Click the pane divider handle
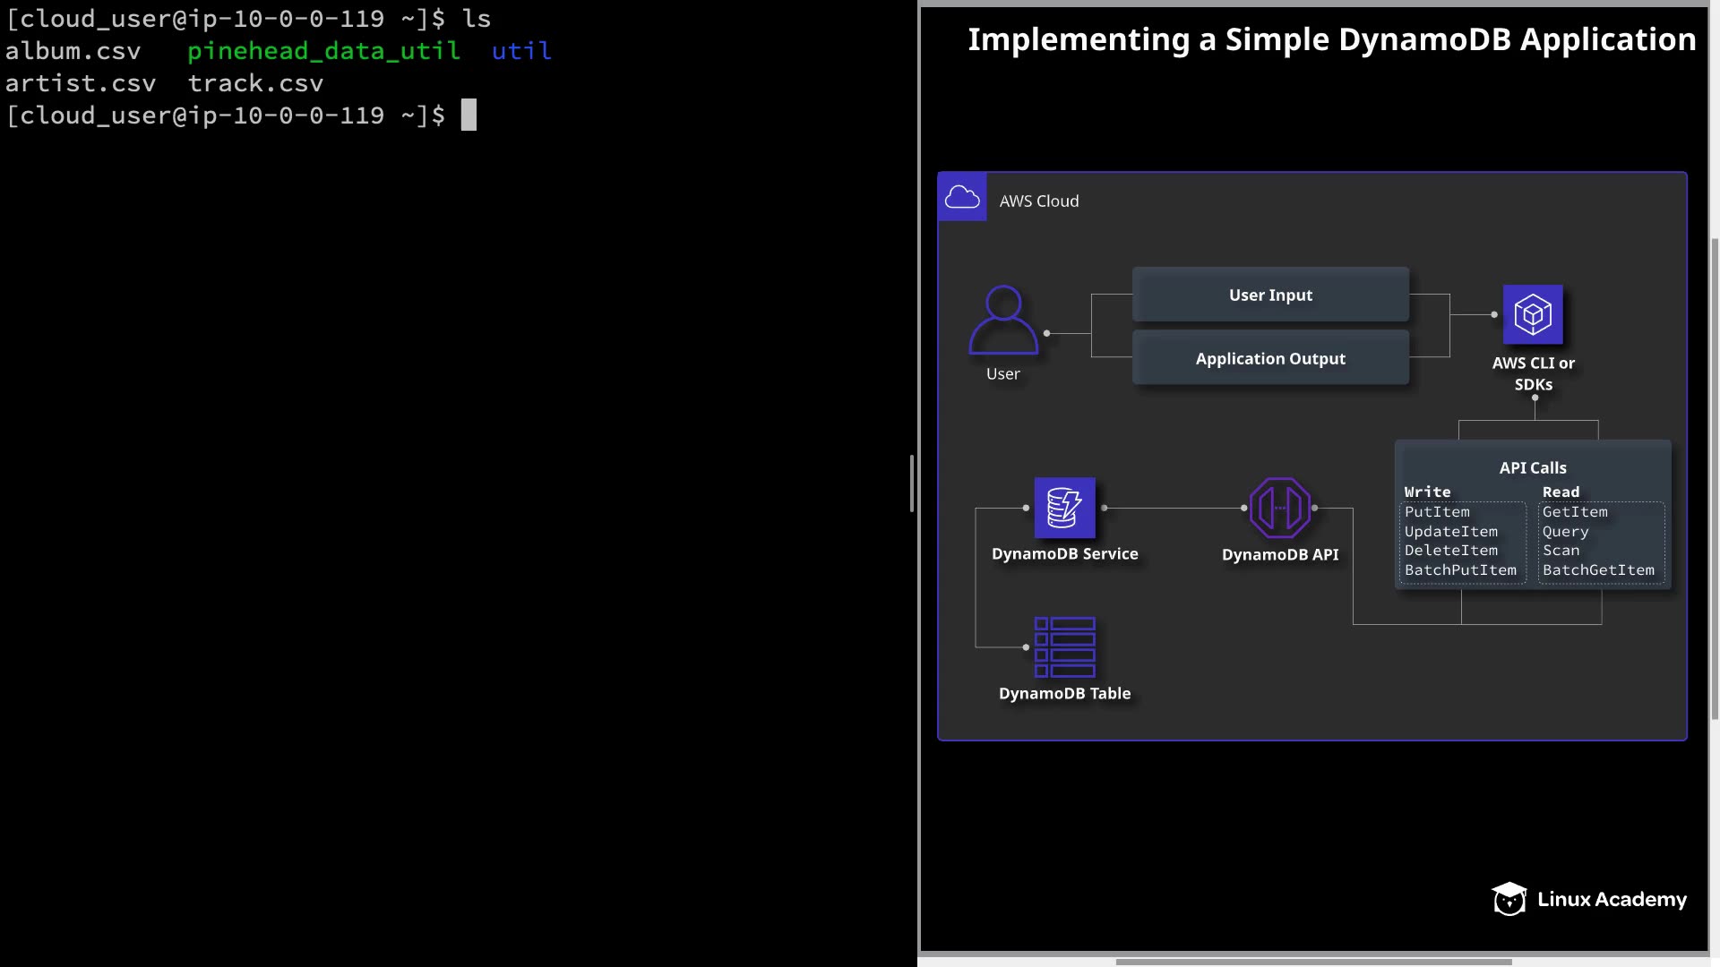Viewport: 1720px width, 967px height. [912, 483]
